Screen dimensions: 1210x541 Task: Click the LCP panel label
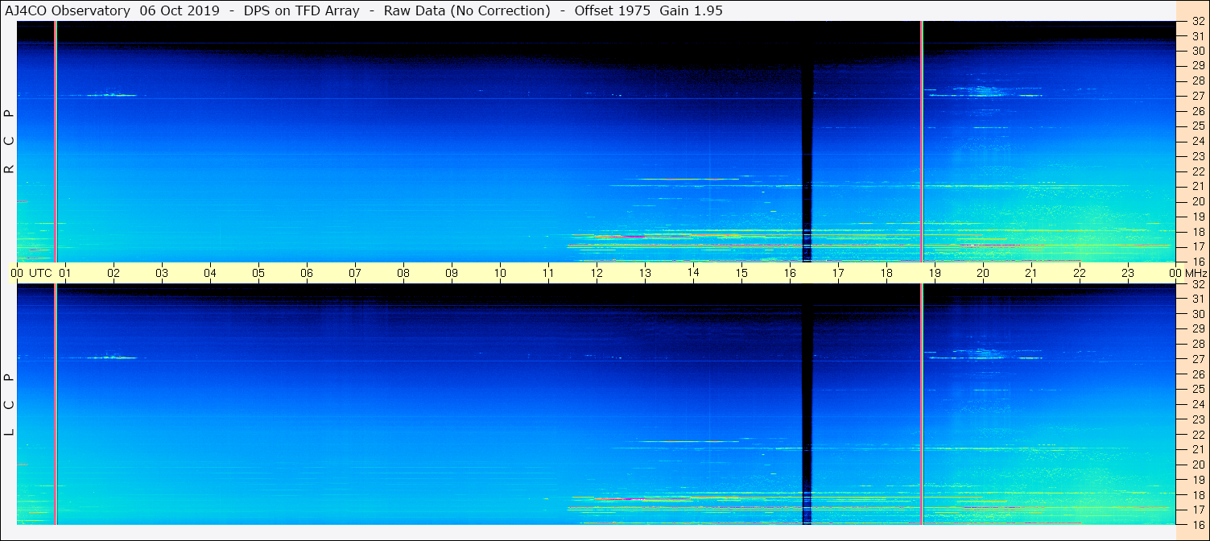(10, 405)
